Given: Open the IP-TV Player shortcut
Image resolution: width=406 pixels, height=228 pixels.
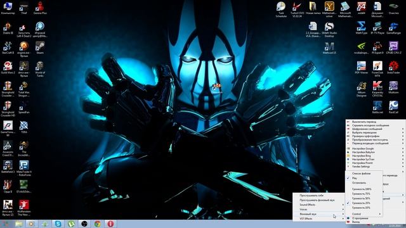Looking at the screenshot, I should pos(377,28).
